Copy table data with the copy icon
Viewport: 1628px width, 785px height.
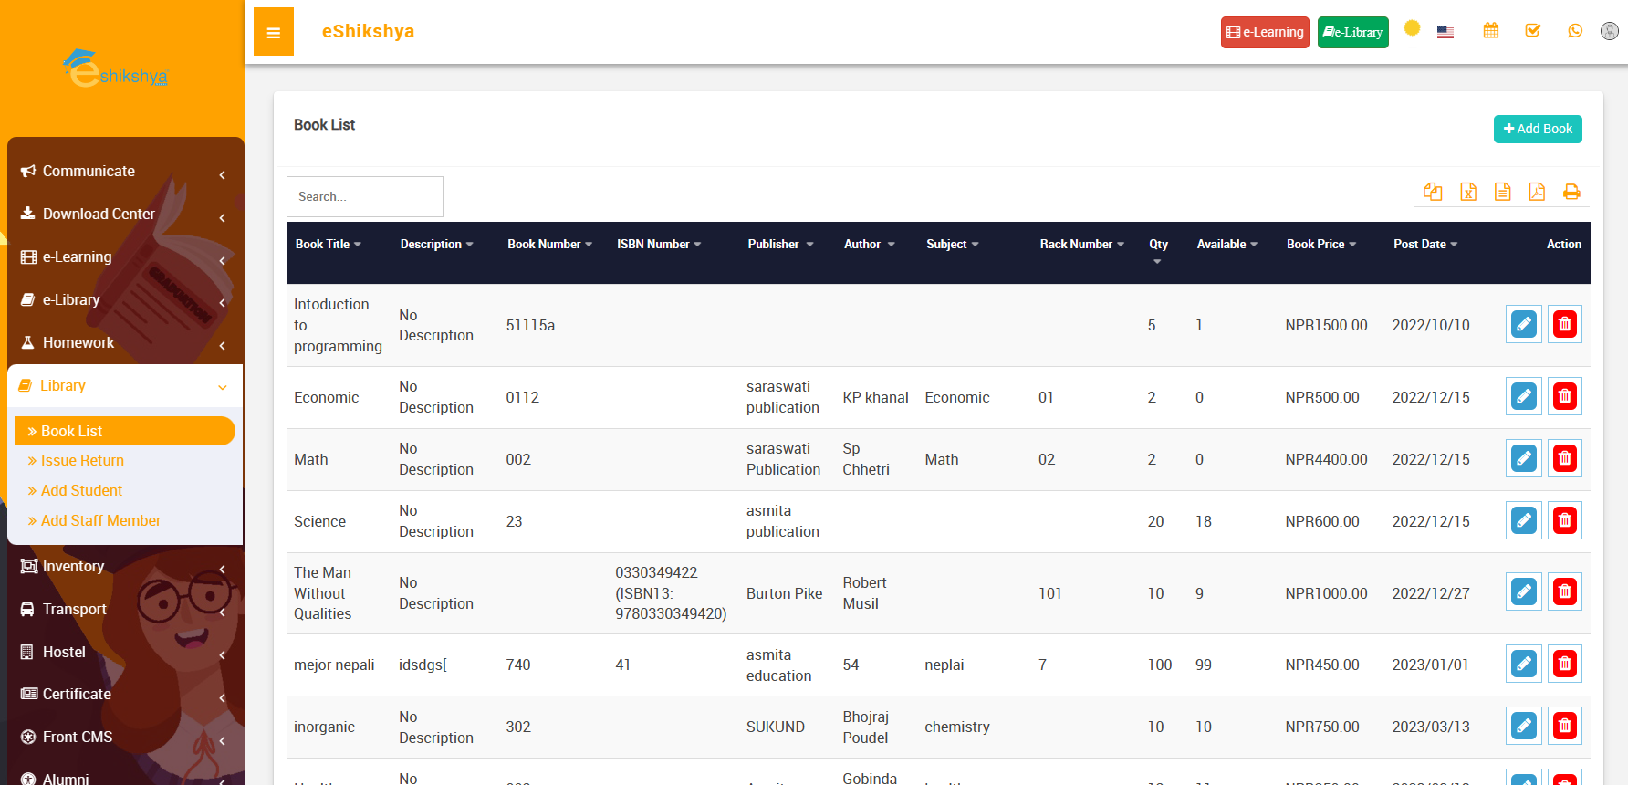pos(1433,192)
